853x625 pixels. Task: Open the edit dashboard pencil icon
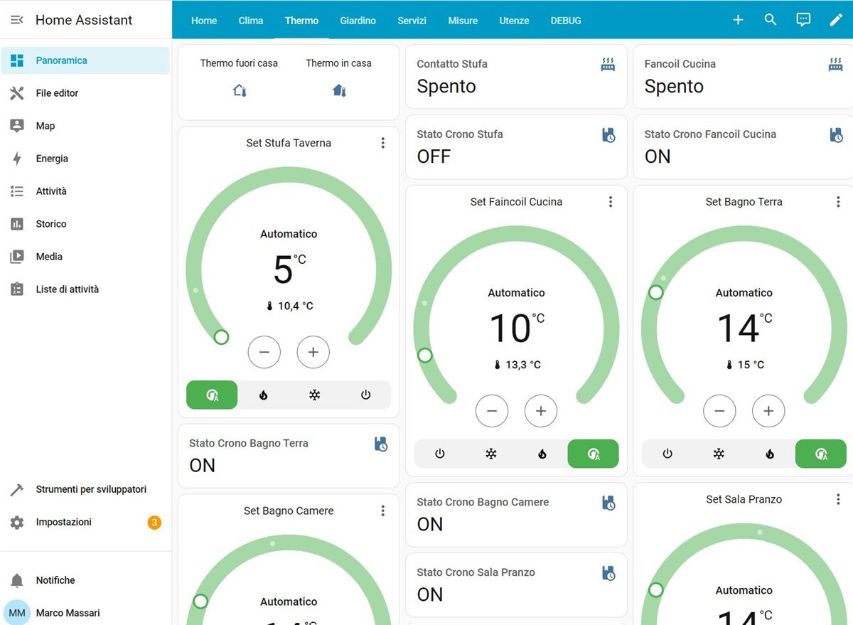pyautogui.click(x=836, y=20)
